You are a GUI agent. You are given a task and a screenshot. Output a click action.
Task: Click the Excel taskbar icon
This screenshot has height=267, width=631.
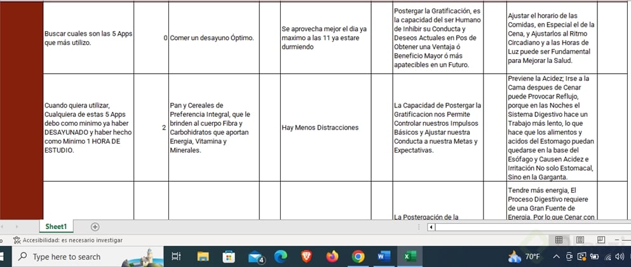[410, 257]
